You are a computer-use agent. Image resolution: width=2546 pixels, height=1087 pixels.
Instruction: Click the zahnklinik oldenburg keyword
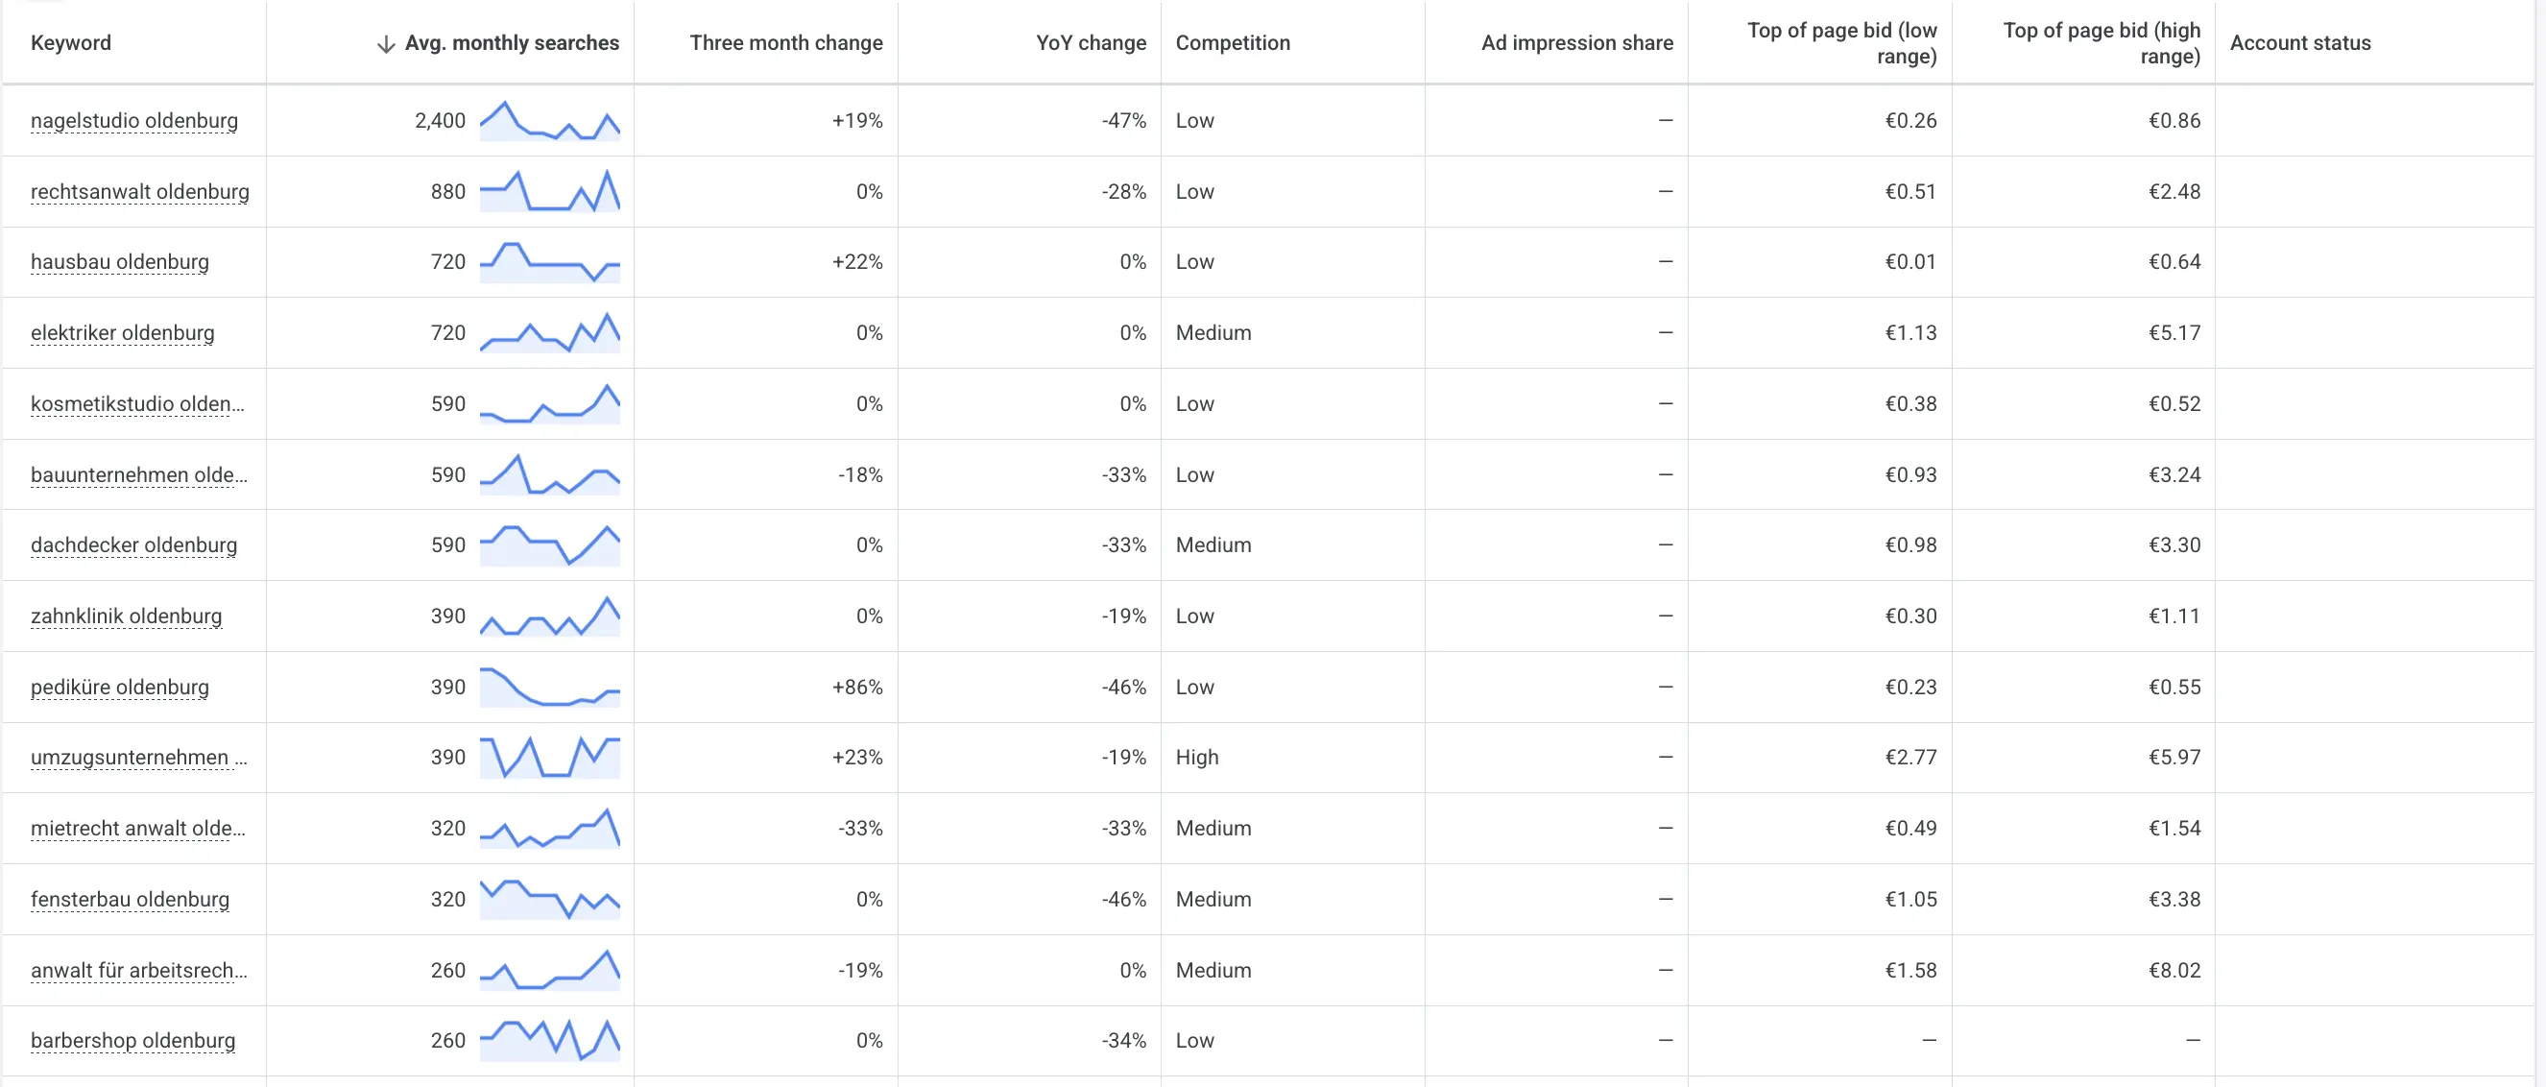click(x=127, y=616)
